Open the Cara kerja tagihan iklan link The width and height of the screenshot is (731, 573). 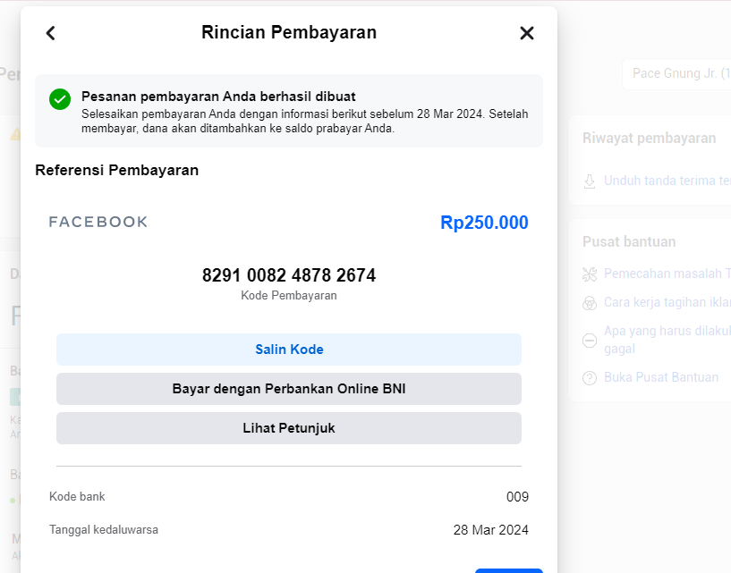667,302
